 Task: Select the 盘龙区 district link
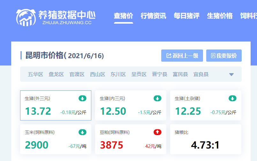coord(56,74)
